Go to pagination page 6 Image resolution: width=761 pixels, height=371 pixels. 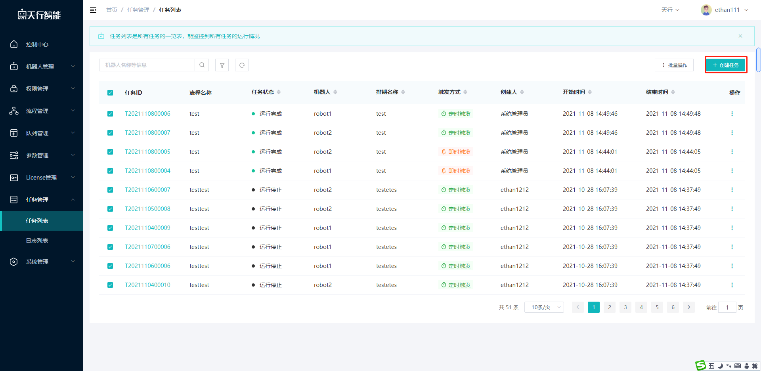pyautogui.click(x=673, y=307)
